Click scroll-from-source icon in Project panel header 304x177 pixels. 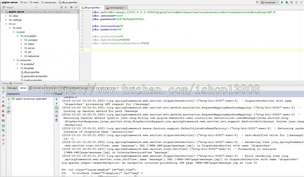[x=61, y=7]
